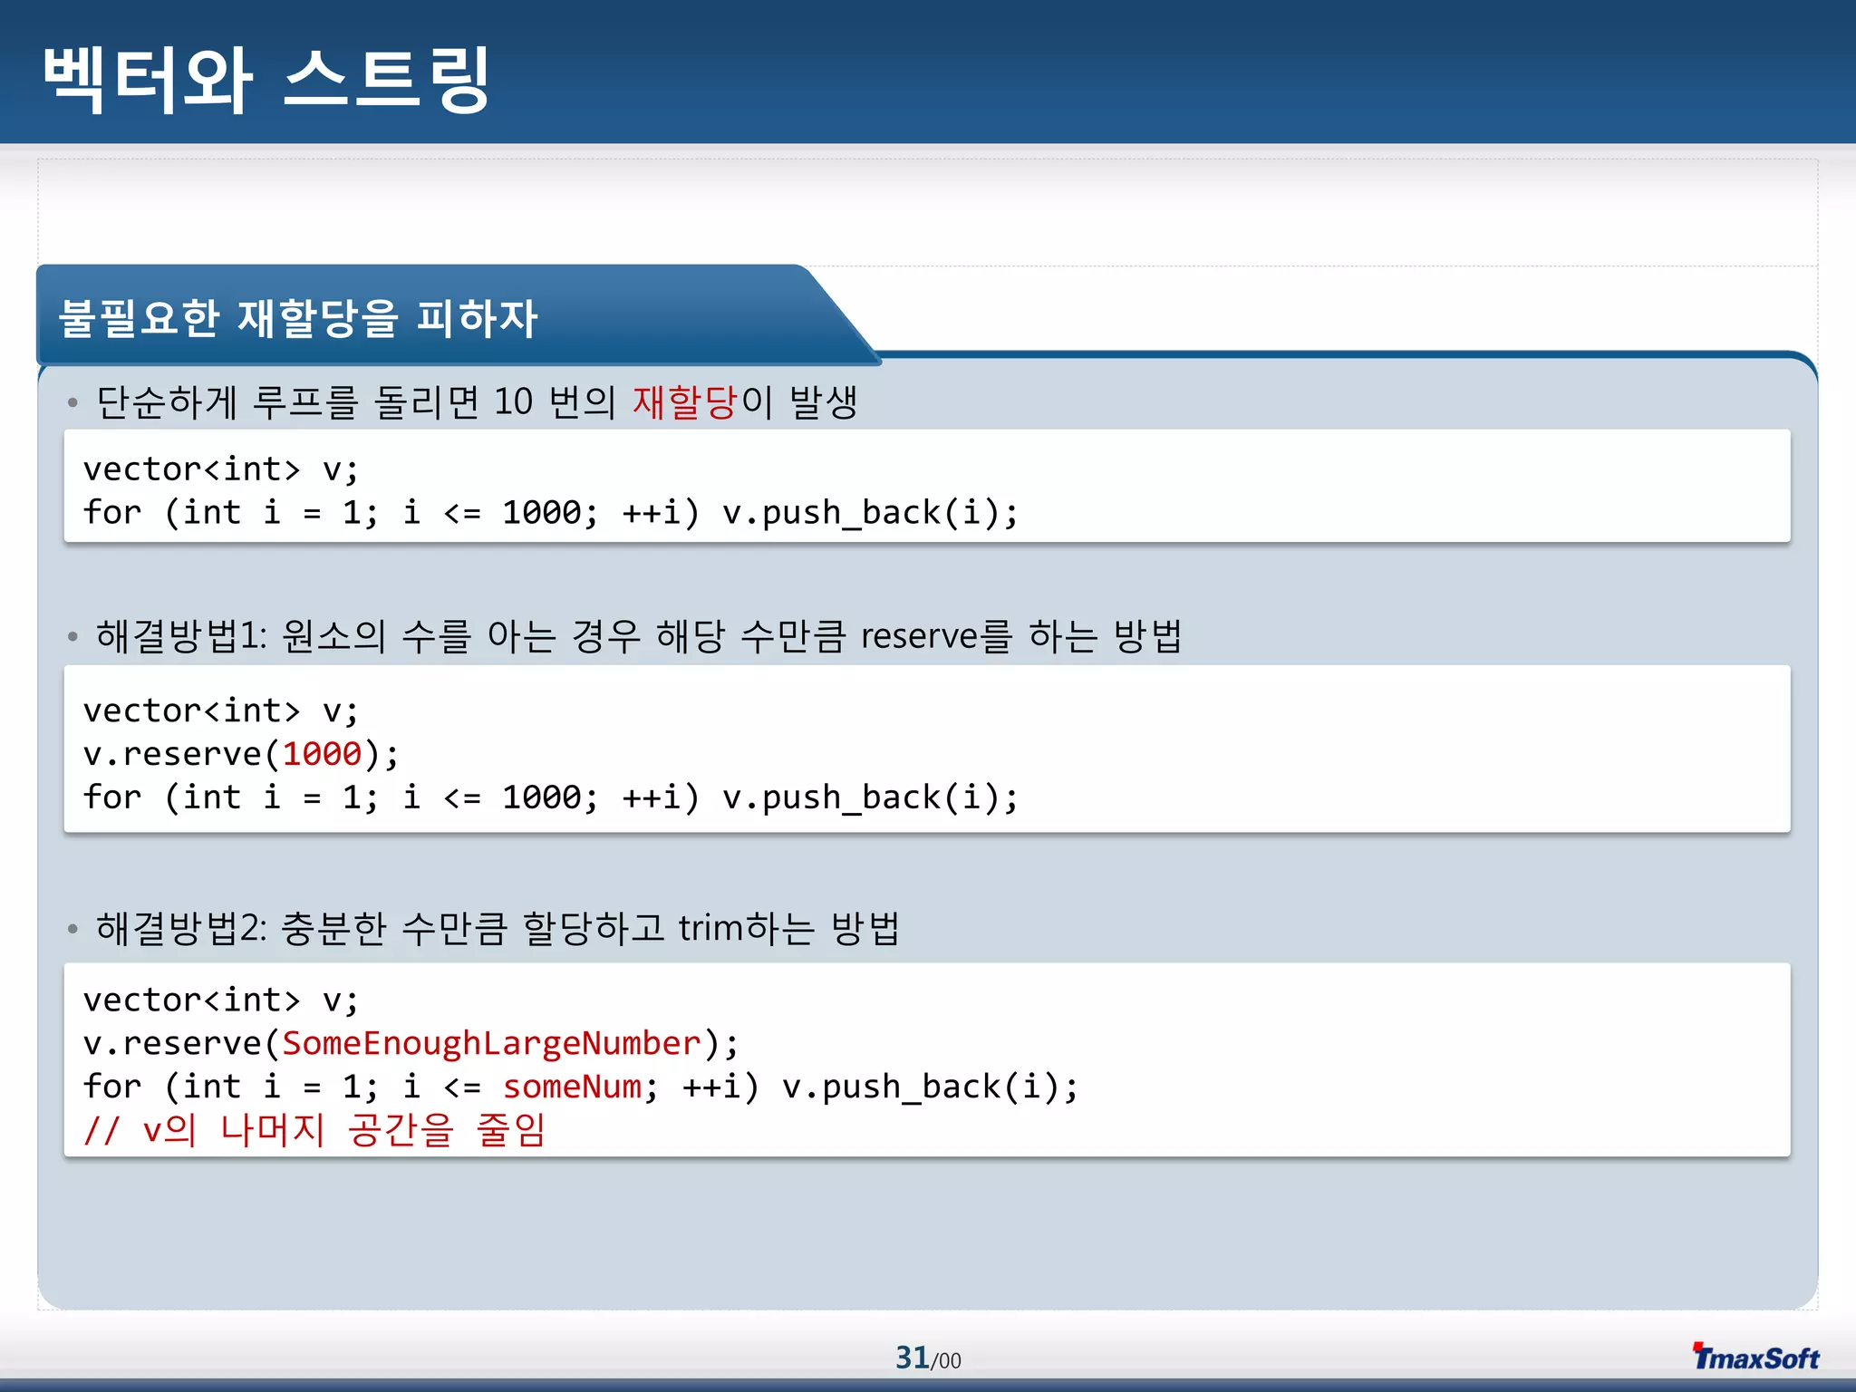Click the first code box's vector<int> v line
The image size is (1856, 1392).
(x=220, y=469)
